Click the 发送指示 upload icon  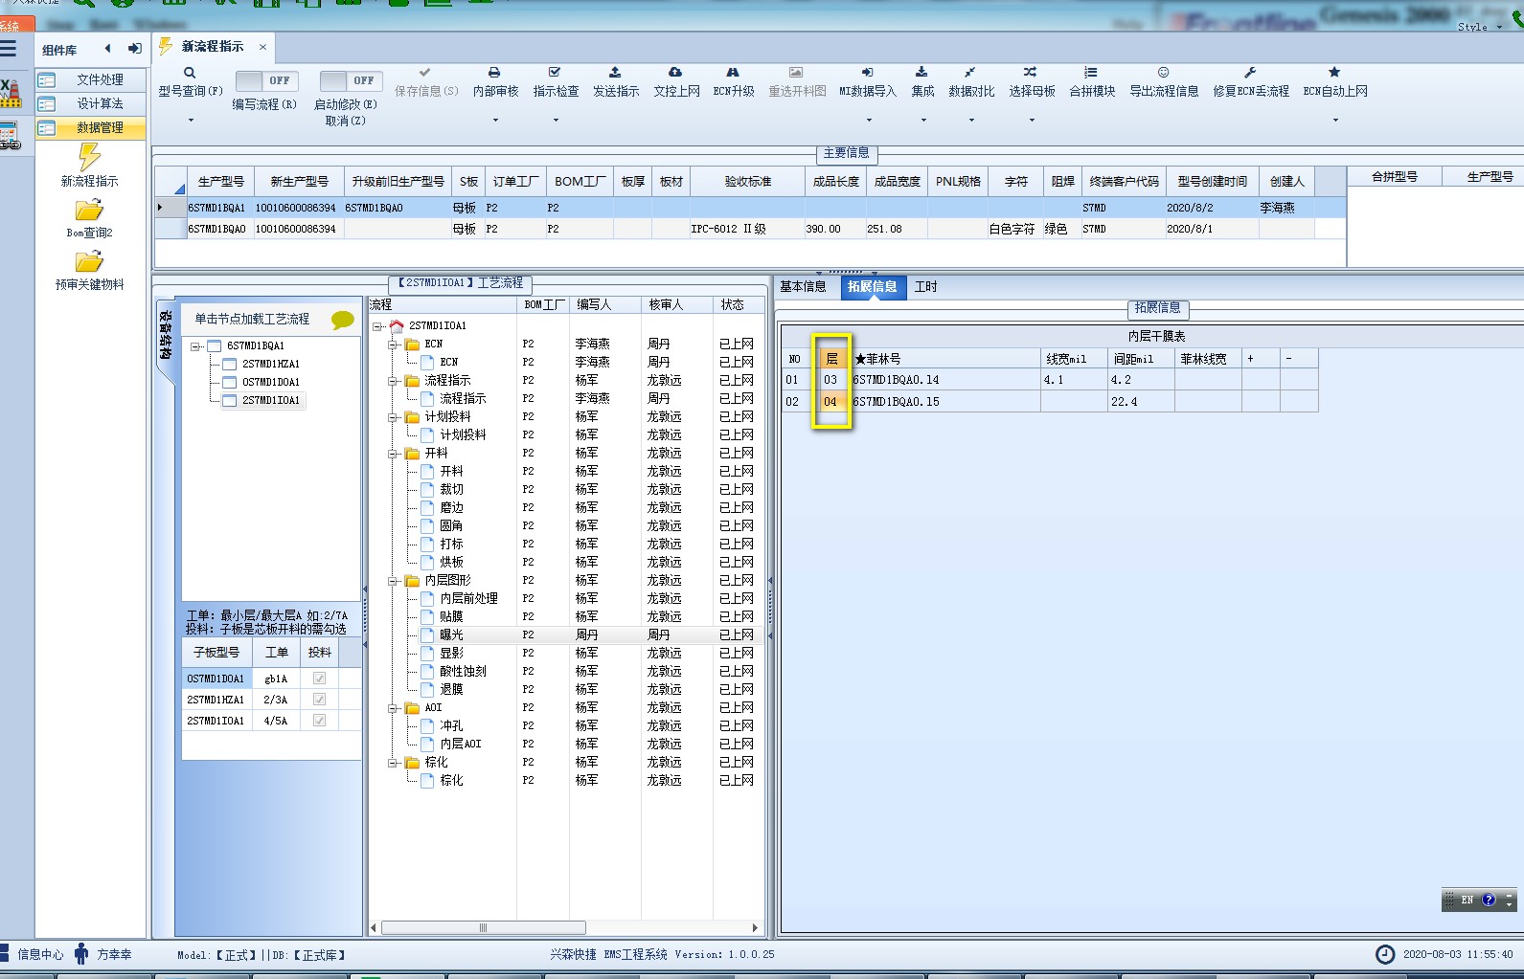pyautogui.click(x=615, y=73)
